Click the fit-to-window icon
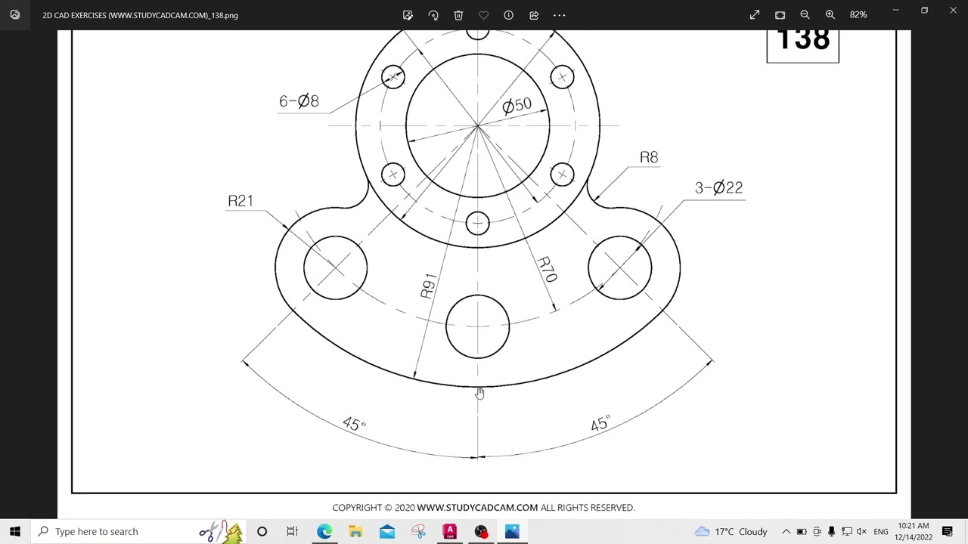This screenshot has height=544, width=968. pos(780,15)
